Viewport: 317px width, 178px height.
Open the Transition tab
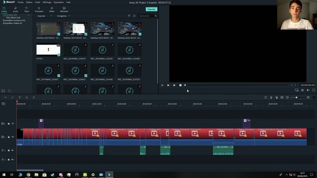[x=39, y=9]
